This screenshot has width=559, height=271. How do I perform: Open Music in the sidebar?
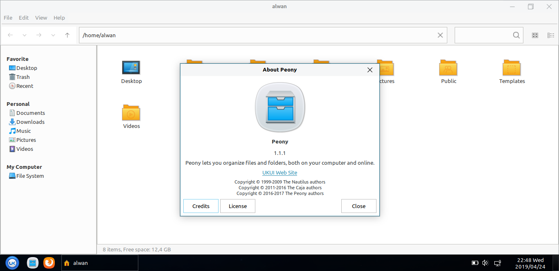pyautogui.click(x=20, y=131)
